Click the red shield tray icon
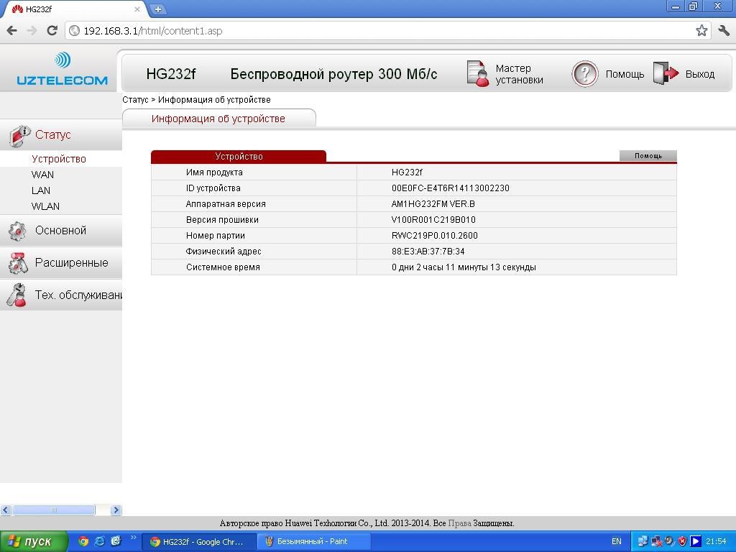This screenshot has height=552, width=736. [683, 541]
